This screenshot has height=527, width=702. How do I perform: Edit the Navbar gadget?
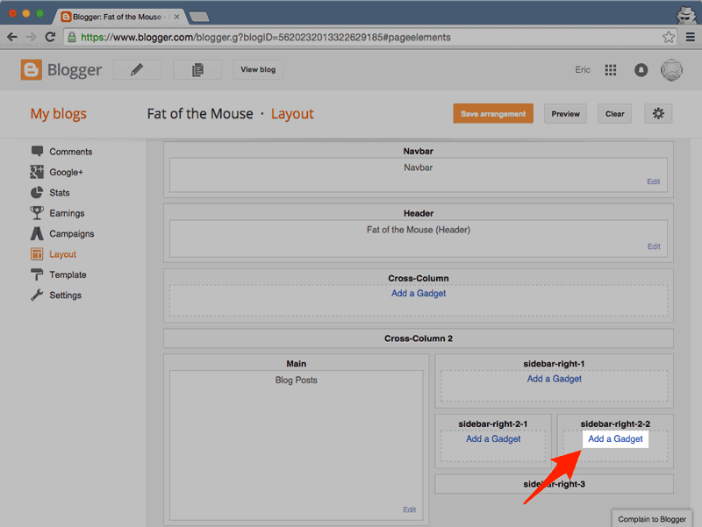click(x=653, y=182)
